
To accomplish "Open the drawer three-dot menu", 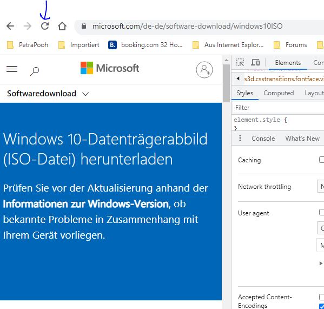I will 240,138.
